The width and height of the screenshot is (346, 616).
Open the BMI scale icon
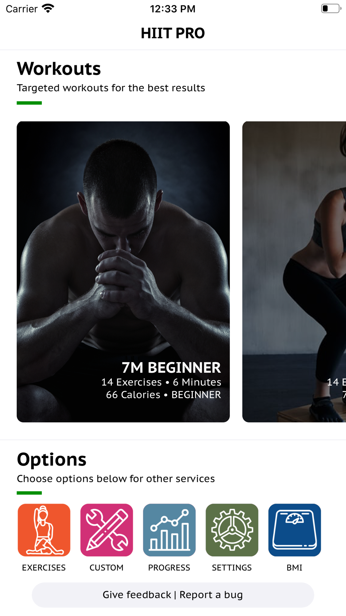[294, 530]
